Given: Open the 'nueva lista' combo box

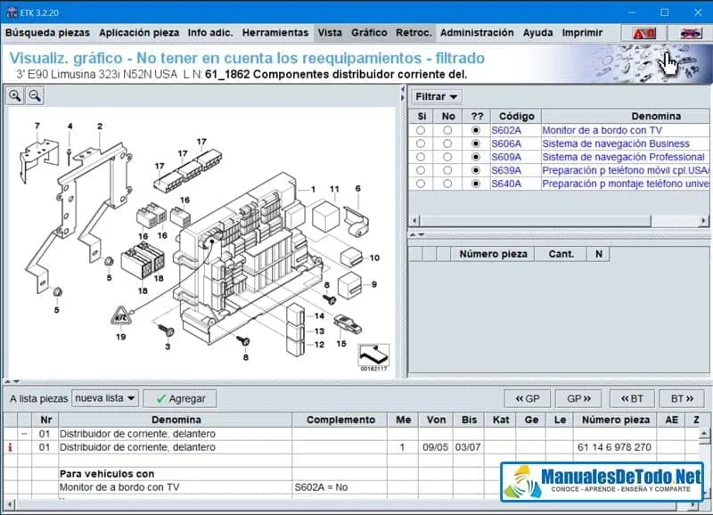Looking at the screenshot, I should point(105,398).
